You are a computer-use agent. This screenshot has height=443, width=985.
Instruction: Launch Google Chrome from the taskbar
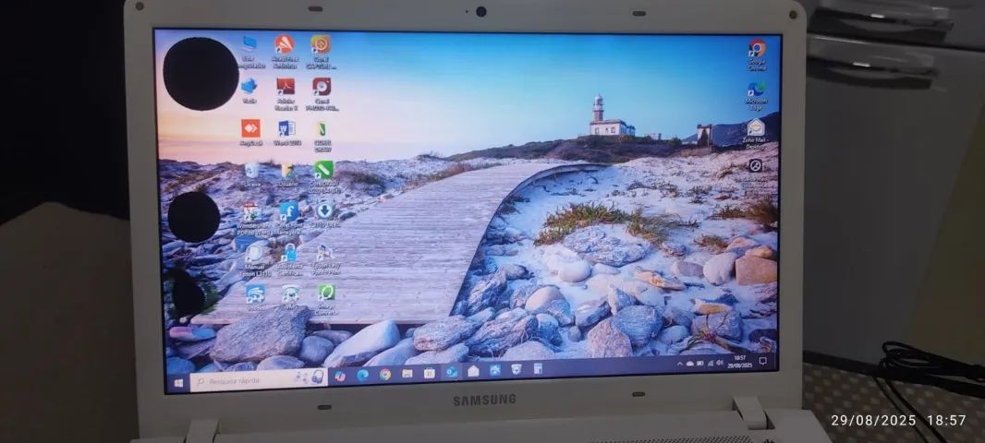tap(385, 375)
